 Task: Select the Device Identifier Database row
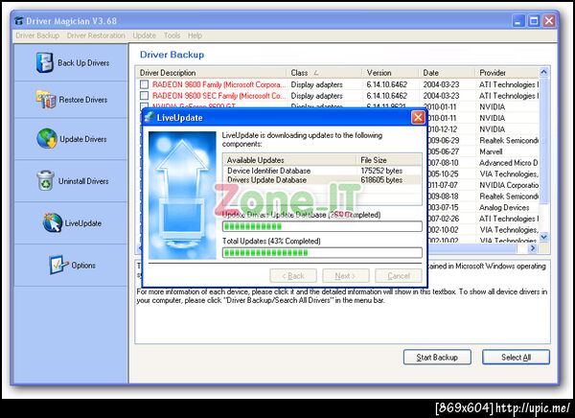[x=322, y=171]
